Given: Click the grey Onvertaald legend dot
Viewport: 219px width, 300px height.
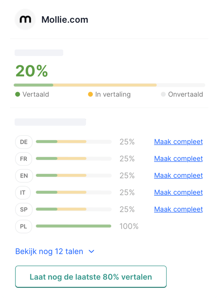Looking at the screenshot, I should coord(163,94).
